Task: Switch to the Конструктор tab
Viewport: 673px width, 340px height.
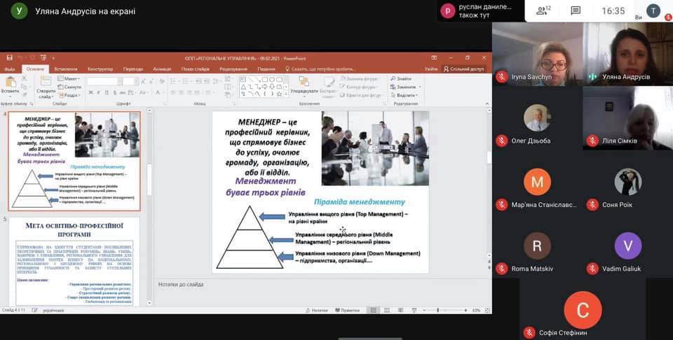Action: [x=100, y=69]
